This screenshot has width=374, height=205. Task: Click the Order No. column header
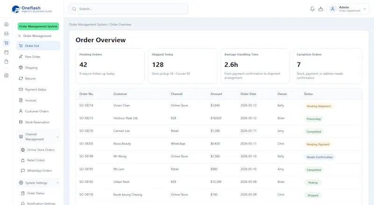pos(86,94)
